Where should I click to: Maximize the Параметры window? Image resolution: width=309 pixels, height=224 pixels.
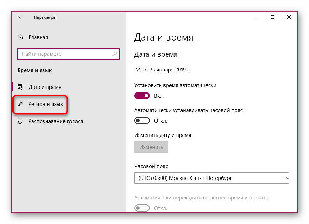[273, 17]
